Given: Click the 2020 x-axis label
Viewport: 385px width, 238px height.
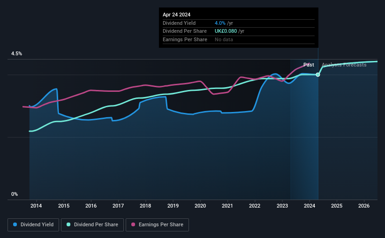Looking at the screenshot, I should coord(200,206).
